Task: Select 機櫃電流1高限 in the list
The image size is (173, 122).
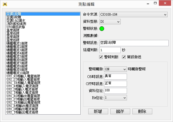Action: click(x=43, y=43)
